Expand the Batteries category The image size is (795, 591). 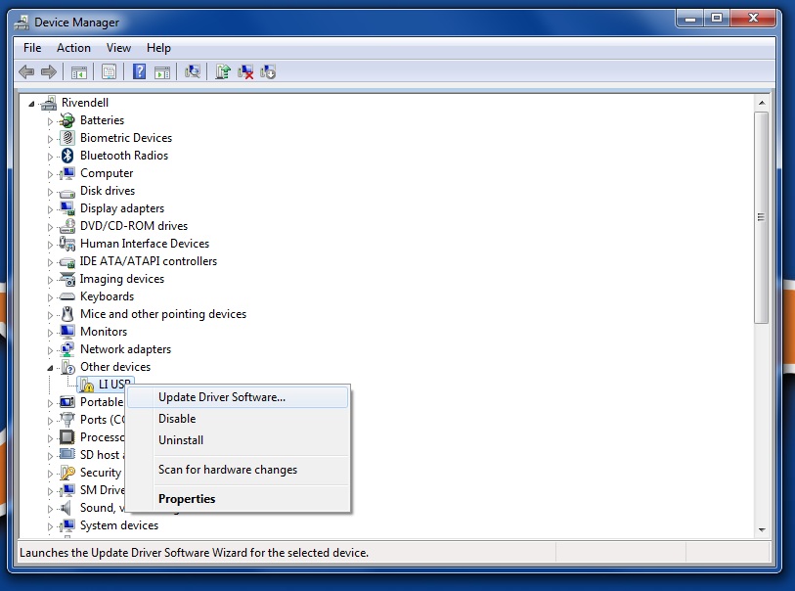point(51,120)
